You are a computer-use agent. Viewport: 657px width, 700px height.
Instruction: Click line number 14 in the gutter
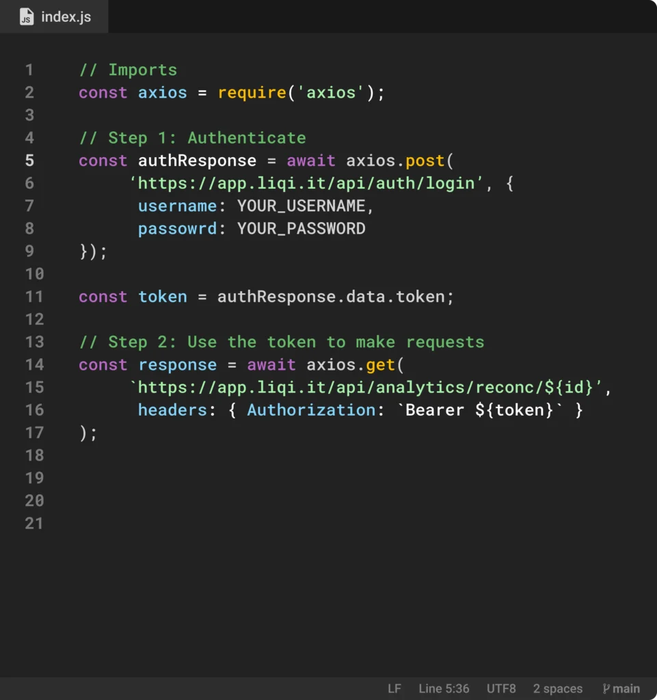34,365
